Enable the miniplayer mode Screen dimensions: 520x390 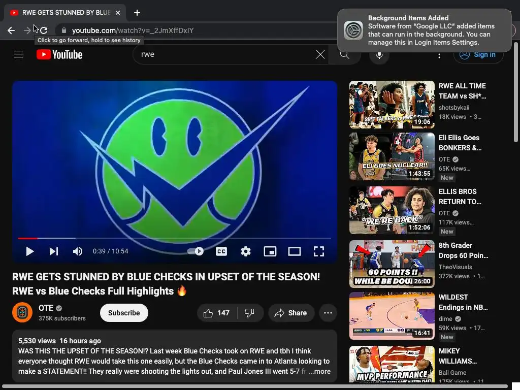pyautogui.click(x=270, y=251)
